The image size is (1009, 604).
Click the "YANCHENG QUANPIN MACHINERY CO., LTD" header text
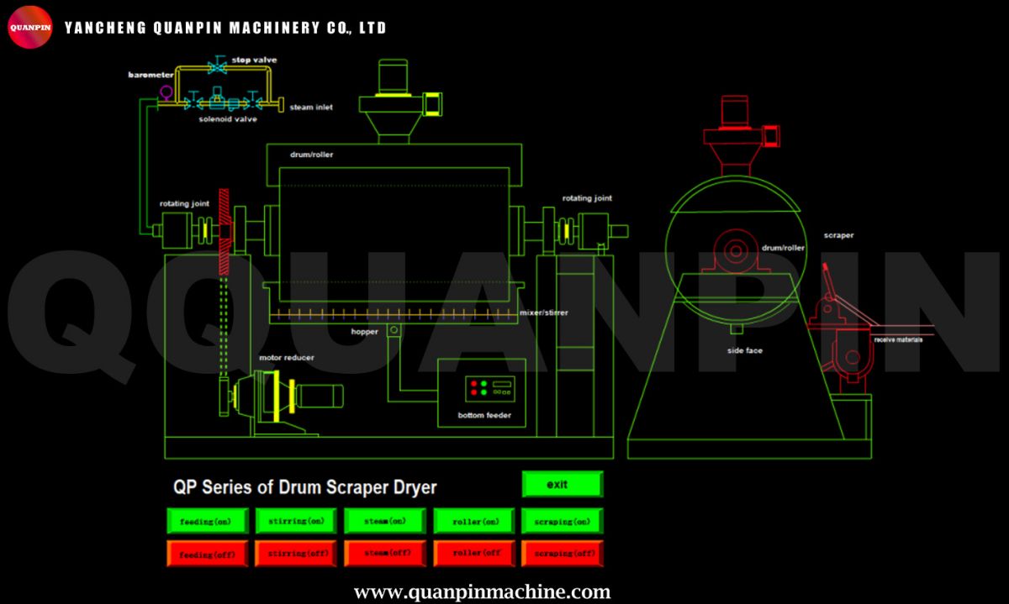point(225,29)
